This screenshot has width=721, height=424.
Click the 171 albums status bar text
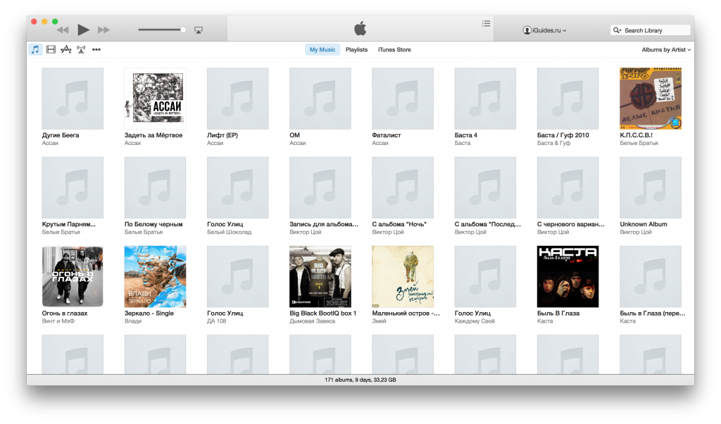click(360, 380)
